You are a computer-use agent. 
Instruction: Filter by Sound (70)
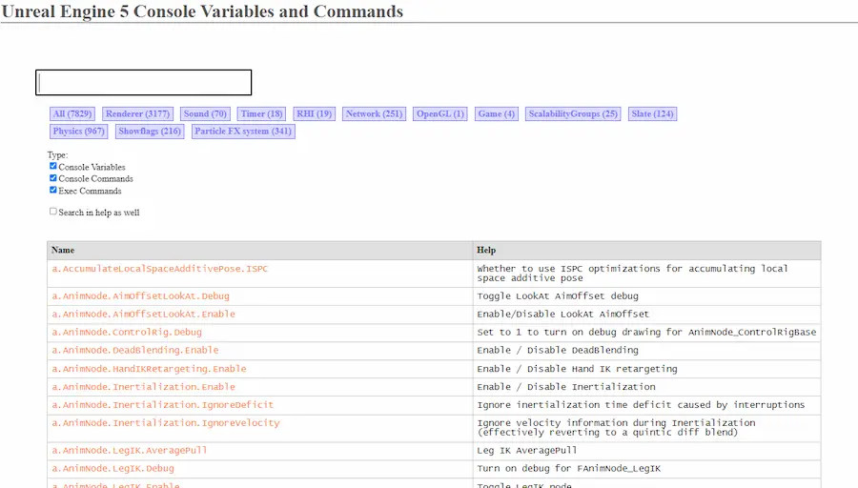coord(205,113)
